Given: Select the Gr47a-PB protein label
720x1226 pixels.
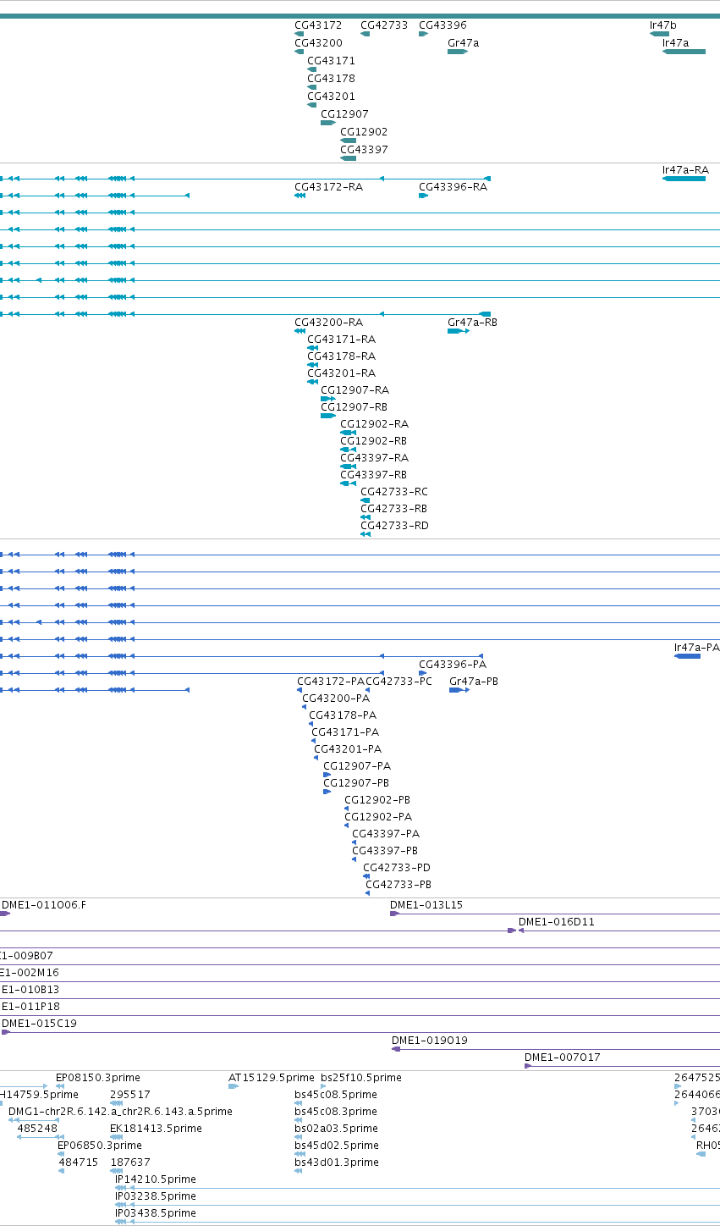Looking at the screenshot, I should coord(474,682).
